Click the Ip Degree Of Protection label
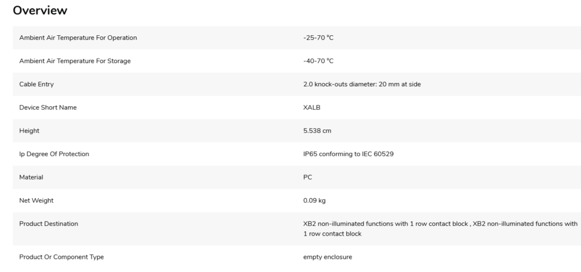 54,154
